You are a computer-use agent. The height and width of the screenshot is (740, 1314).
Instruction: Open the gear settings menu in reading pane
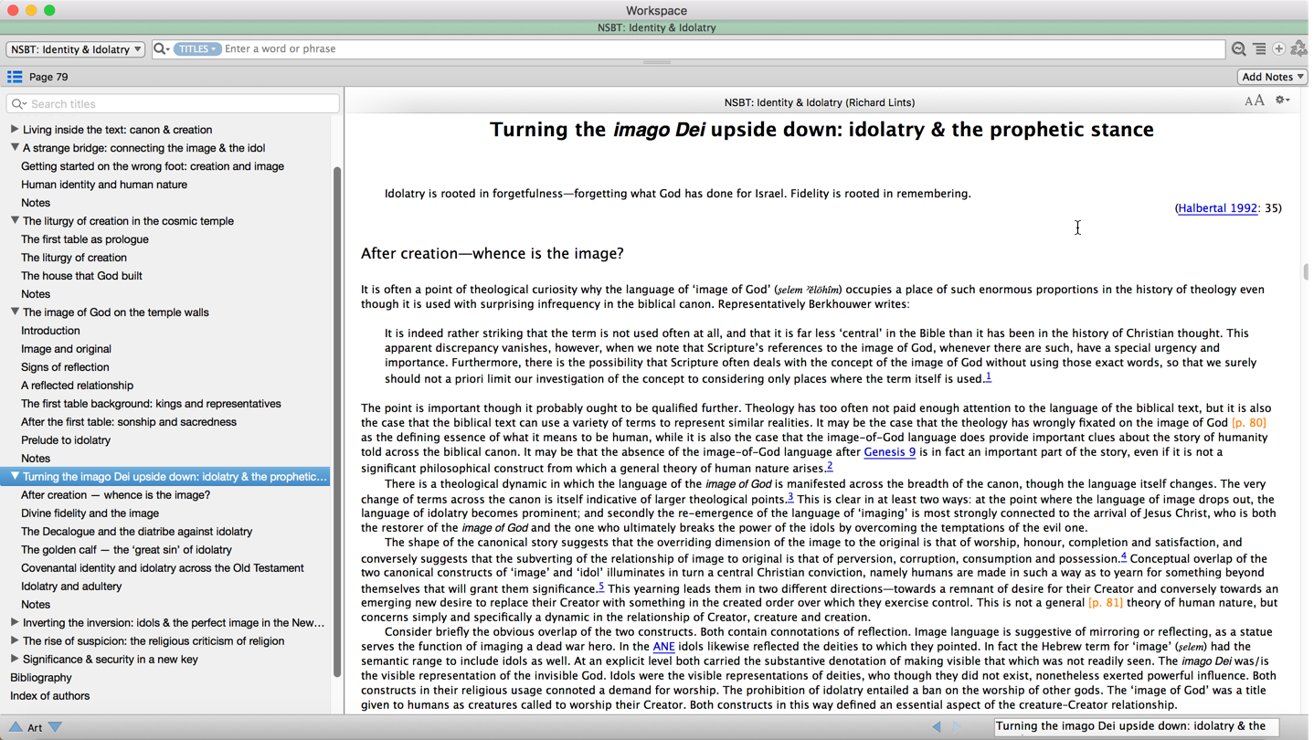click(x=1282, y=100)
